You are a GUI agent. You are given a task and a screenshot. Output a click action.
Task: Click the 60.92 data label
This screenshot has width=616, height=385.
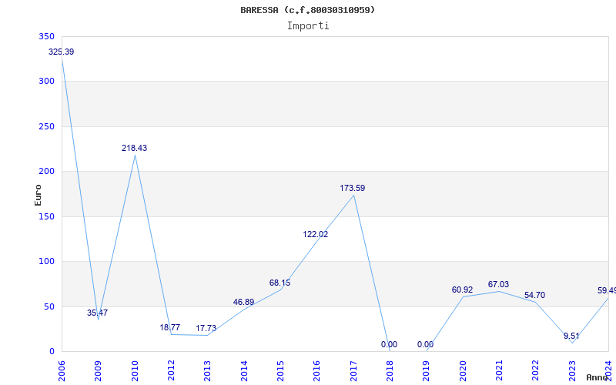tap(463, 290)
